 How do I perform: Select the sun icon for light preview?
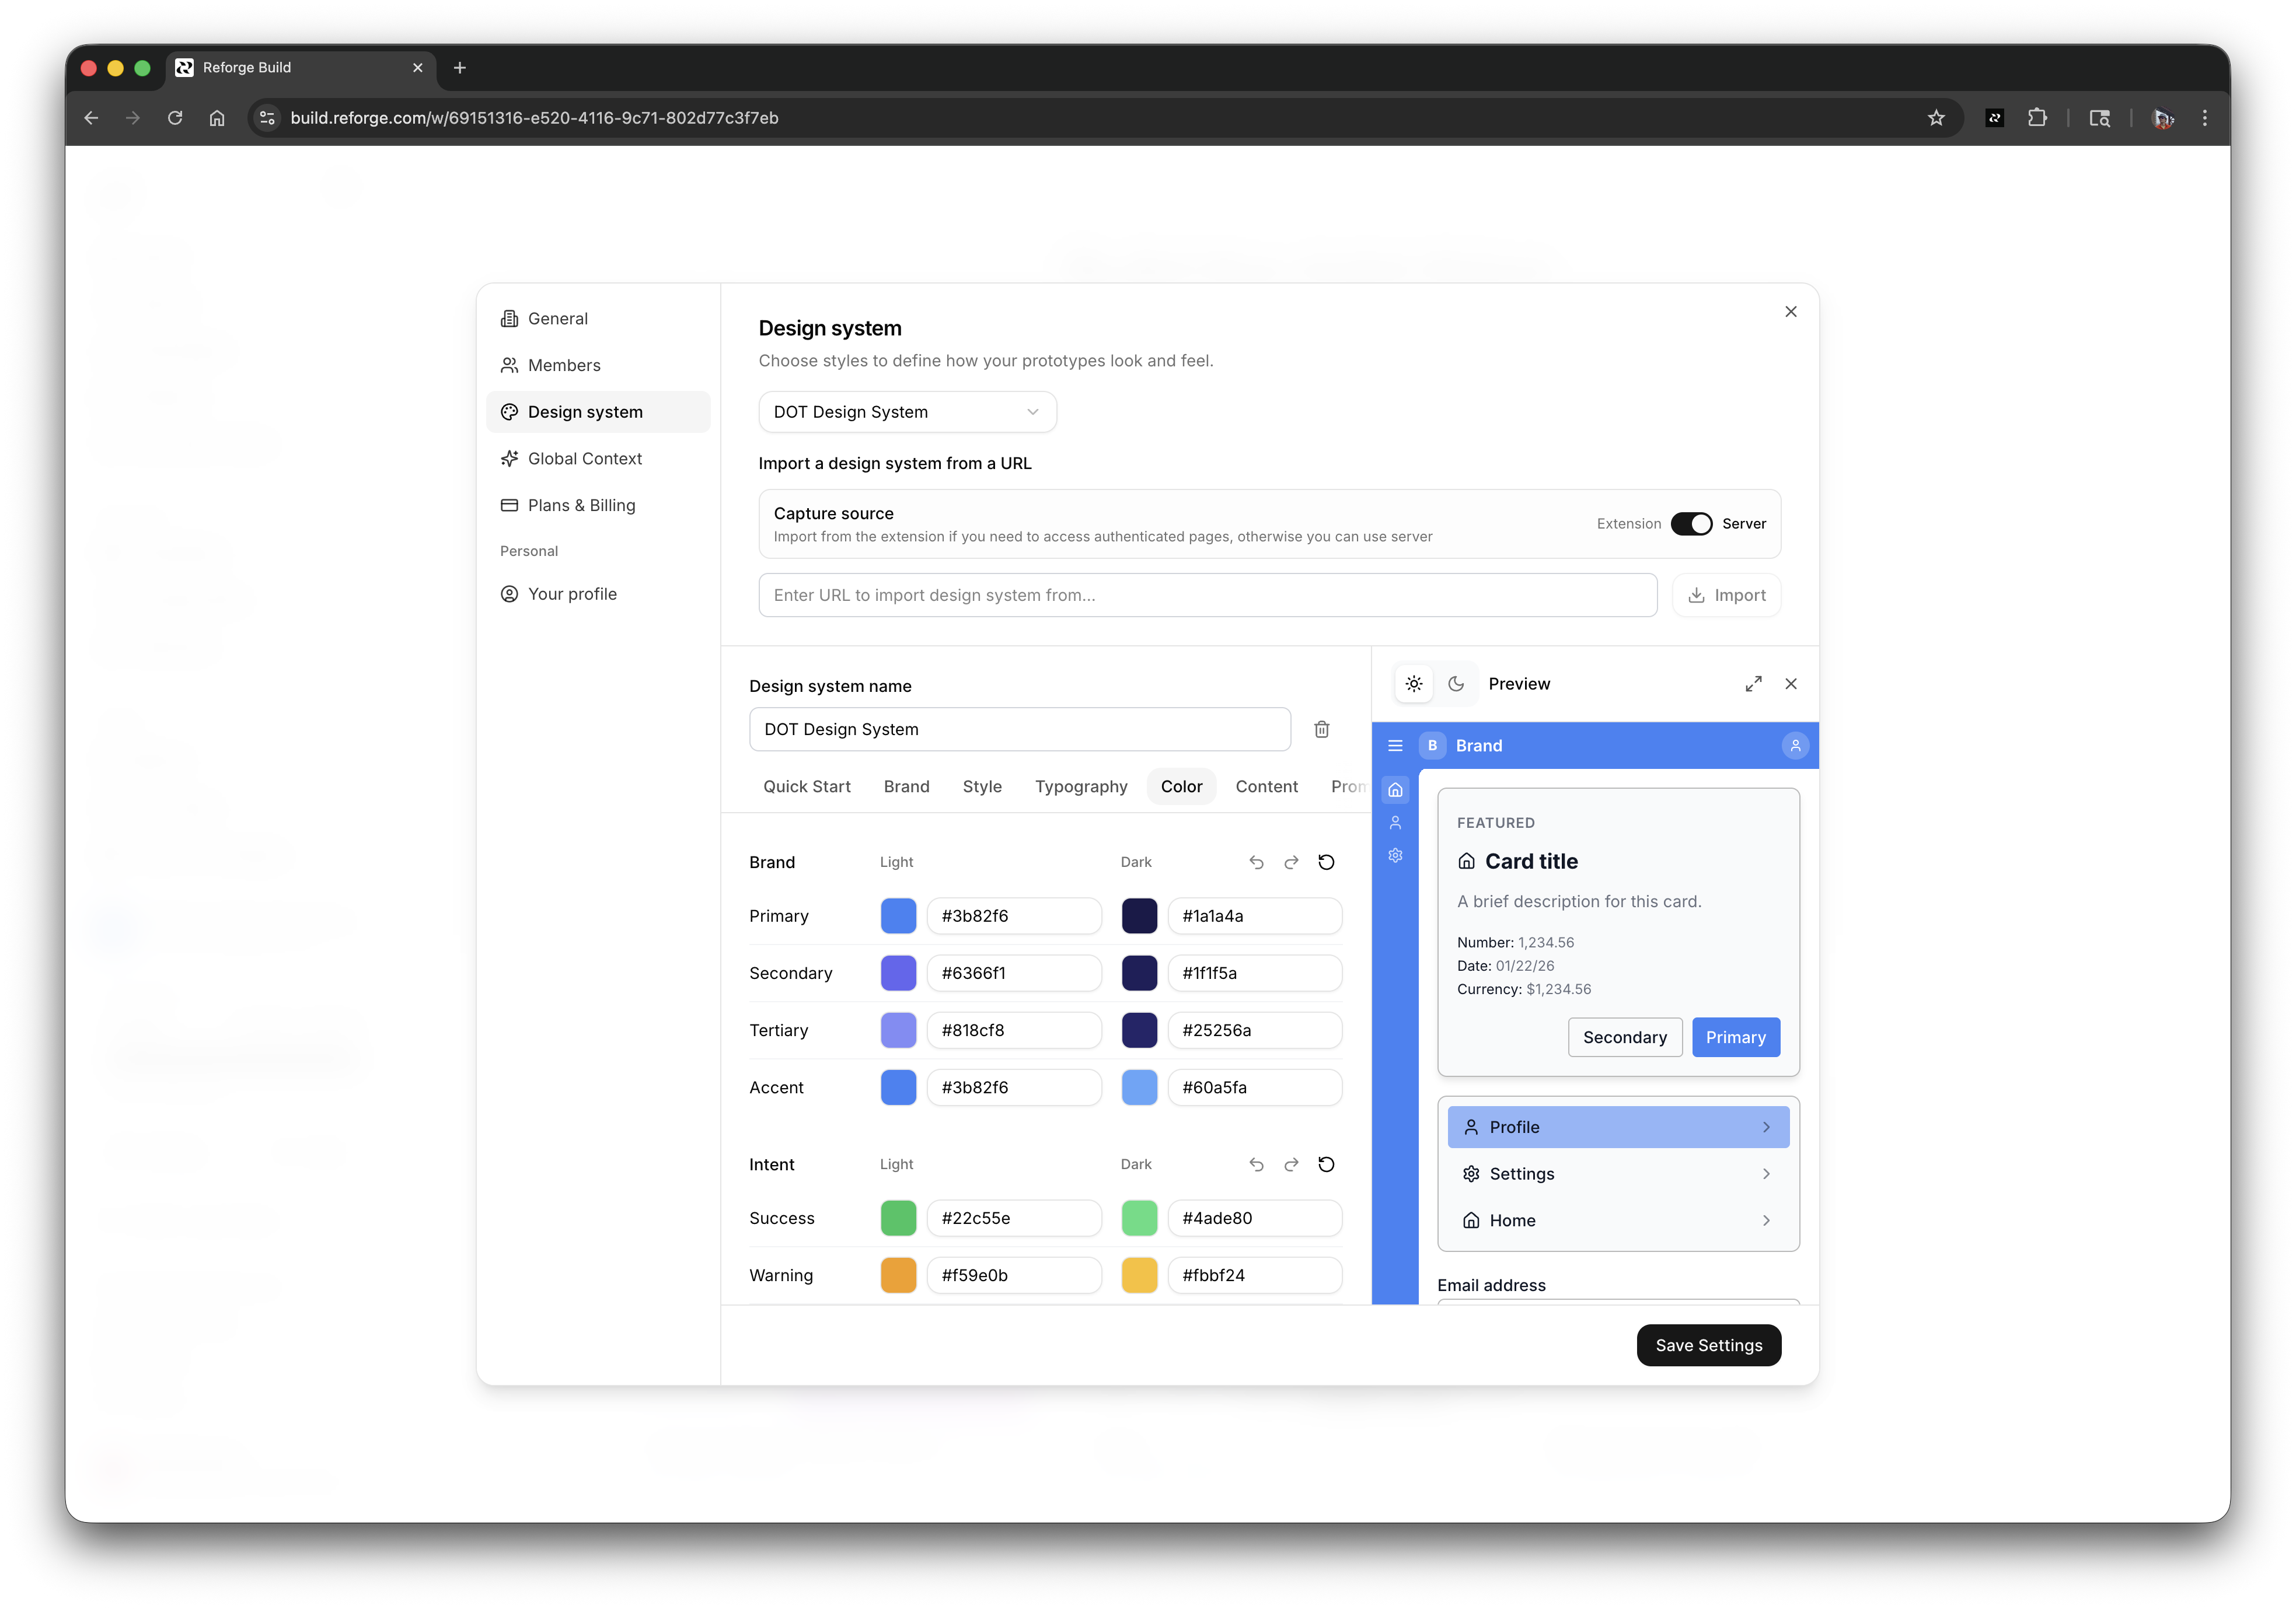[x=1413, y=684]
